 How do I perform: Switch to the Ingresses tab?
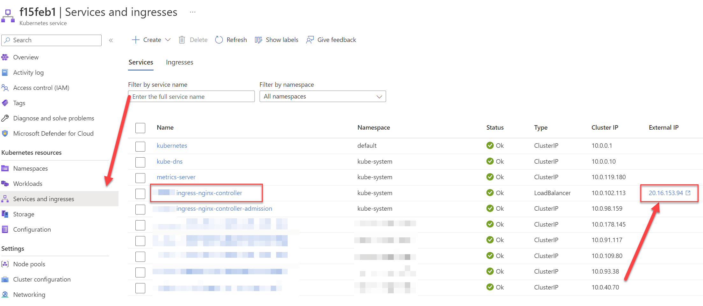tap(179, 62)
